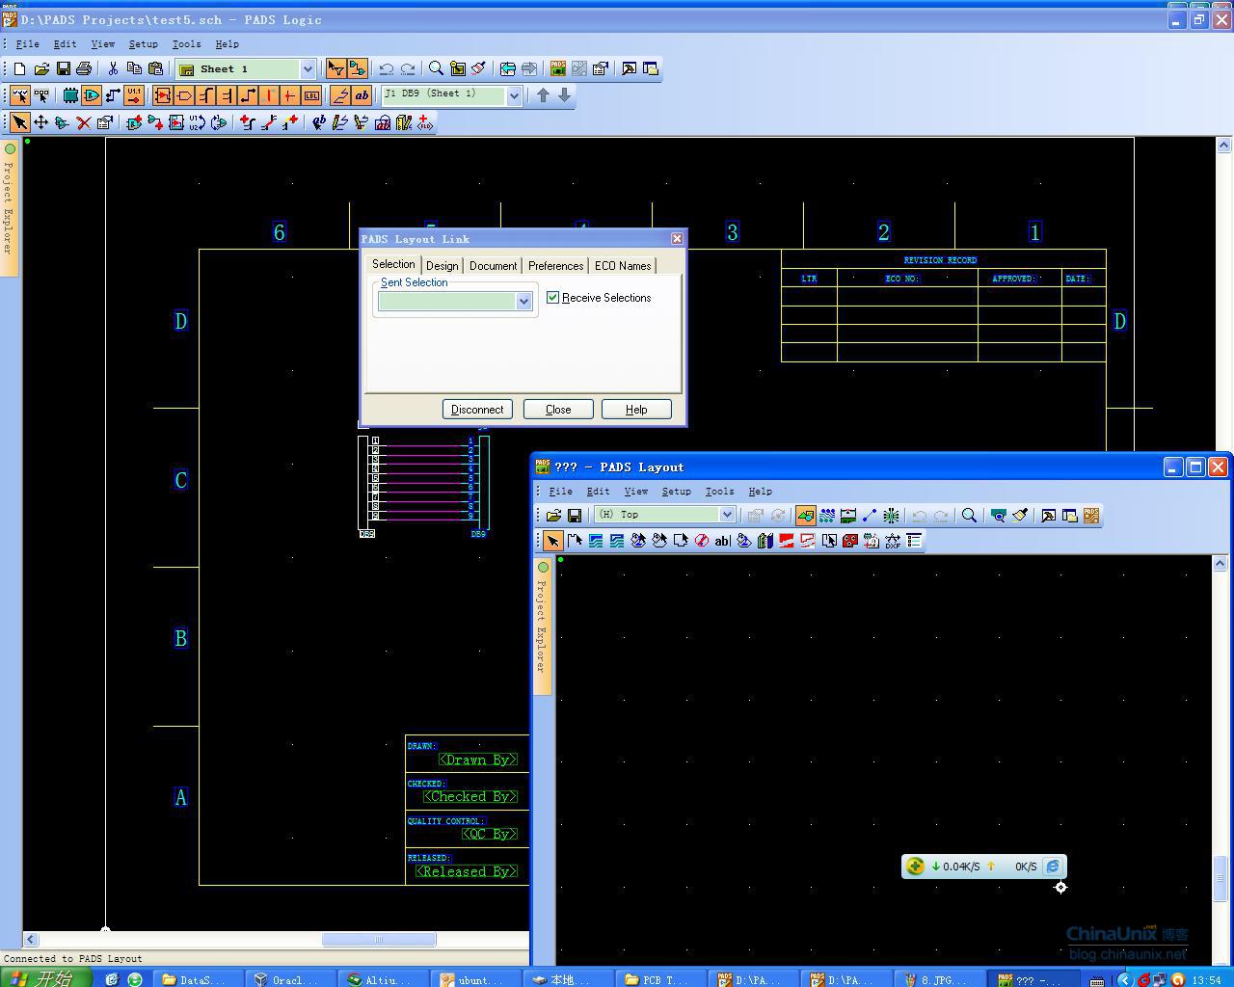Viewport: 1234px width, 987px height.
Task: Click the Create Text 'ab' filter icon
Action: pos(361,95)
